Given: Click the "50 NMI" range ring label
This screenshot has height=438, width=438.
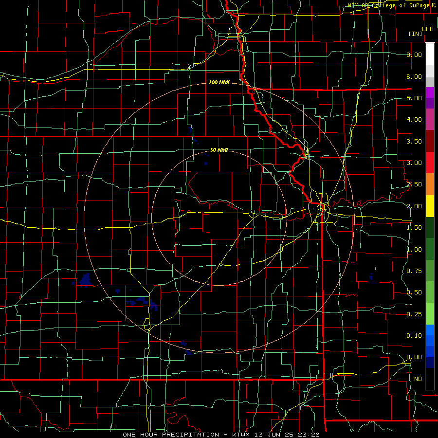Looking at the screenshot, I should 219,150.
